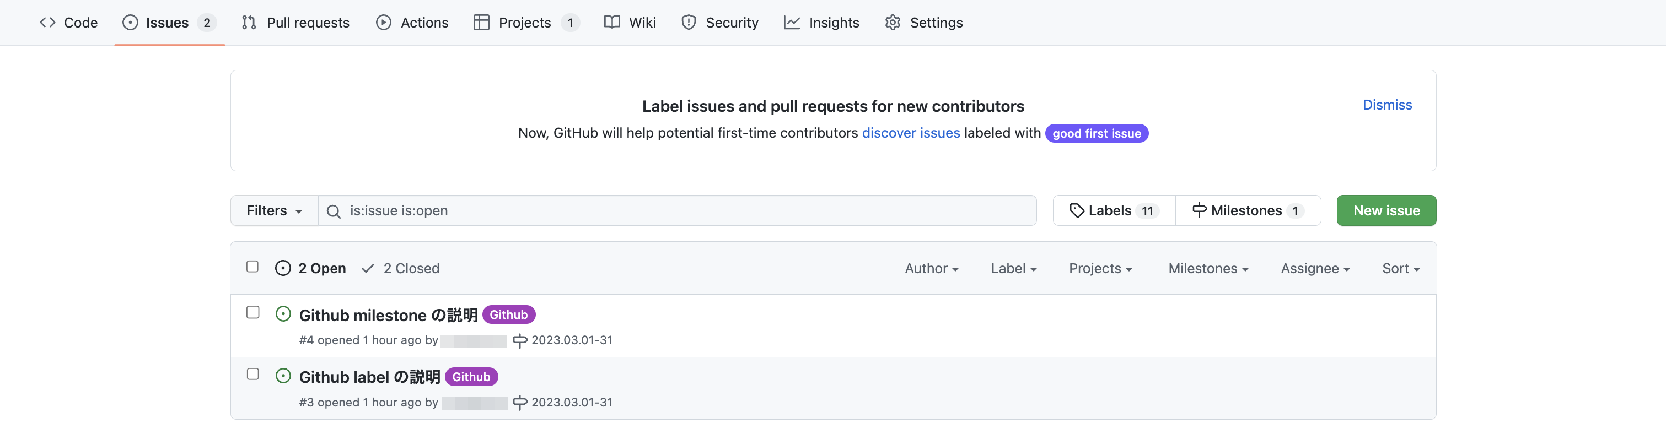Switch to the Issues tab

[168, 23]
